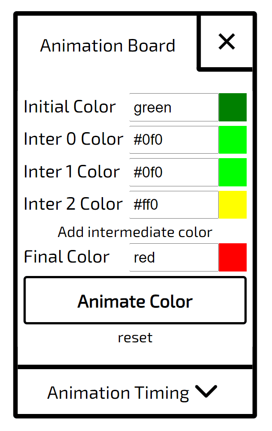Click the reset link
Image resolution: width=272 pixels, height=431 pixels.
[x=135, y=338]
